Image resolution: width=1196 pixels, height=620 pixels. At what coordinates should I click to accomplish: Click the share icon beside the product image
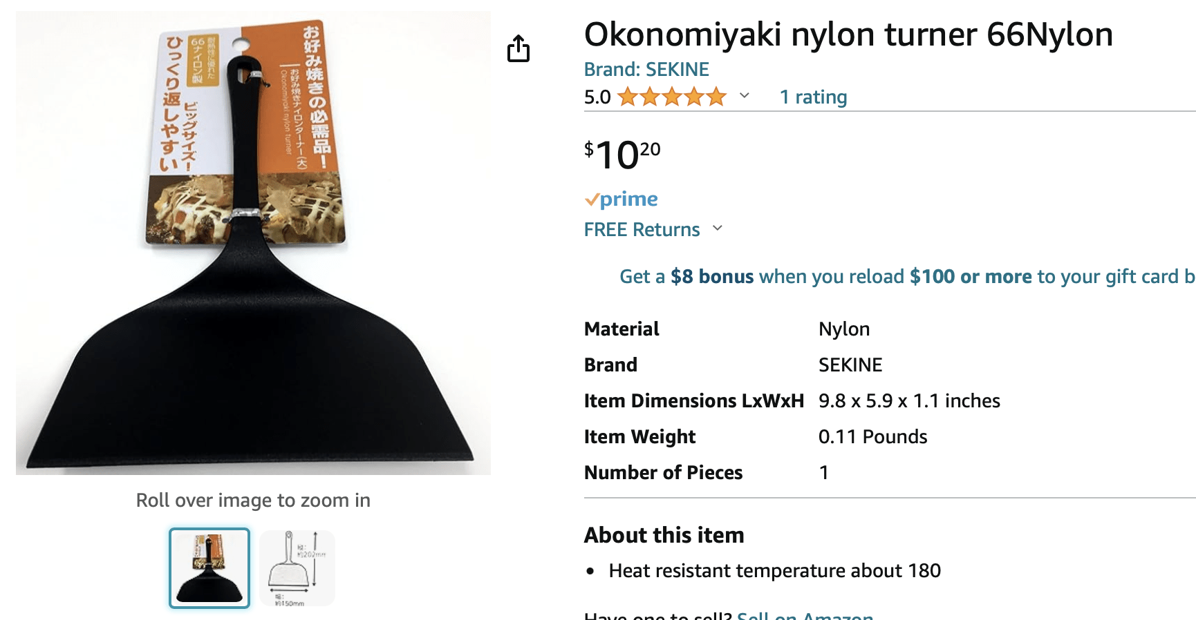(x=518, y=49)
